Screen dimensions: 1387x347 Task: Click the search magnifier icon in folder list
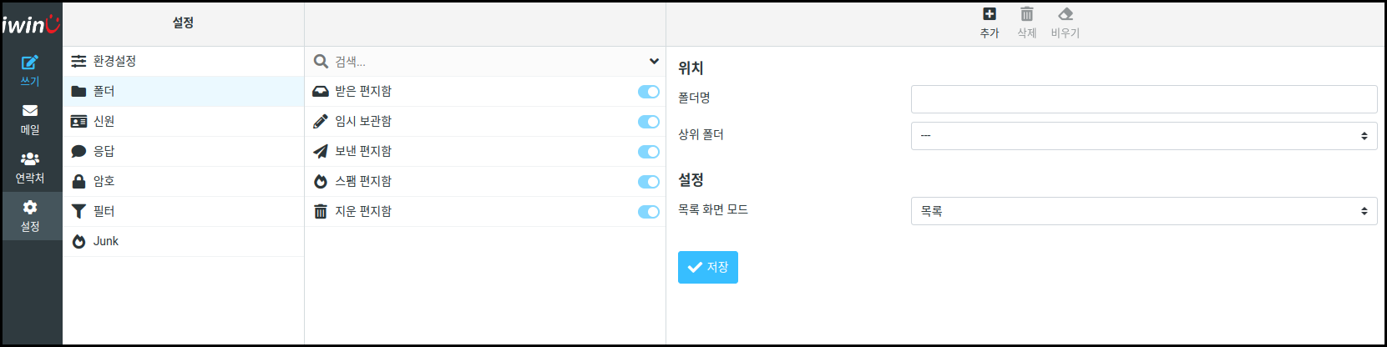click(x=321, y=61)
